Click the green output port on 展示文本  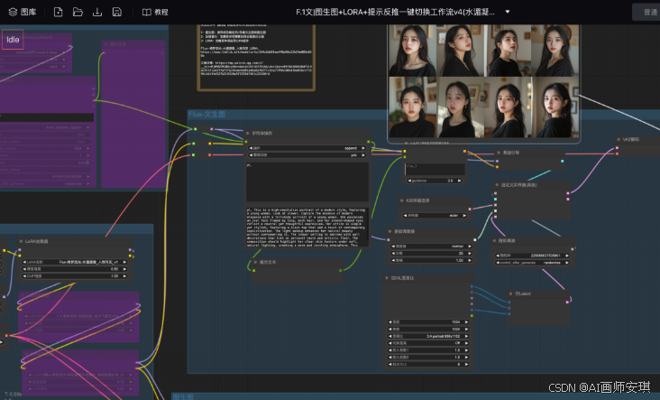point(341,271)
